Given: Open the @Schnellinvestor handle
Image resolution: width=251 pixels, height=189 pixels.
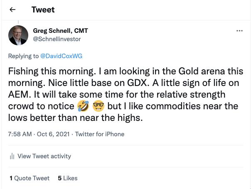Looking at the screenshot, I should coord(57,39).
